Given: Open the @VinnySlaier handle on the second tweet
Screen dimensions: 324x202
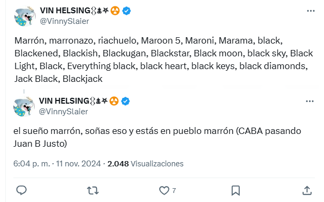Looking at the screenshot, I should pos(63,112).
